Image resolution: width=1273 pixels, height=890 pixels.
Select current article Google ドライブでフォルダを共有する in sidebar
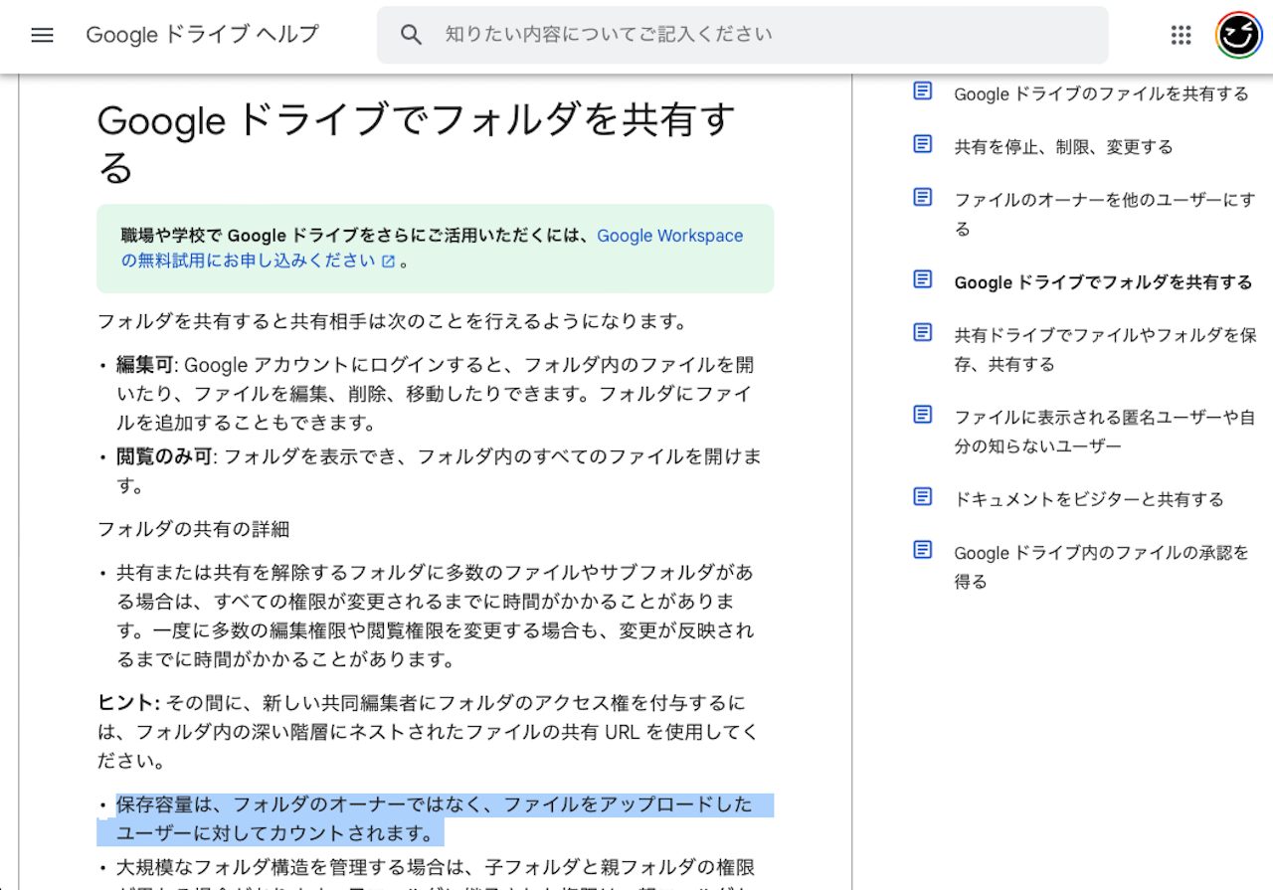point(1103,282)
